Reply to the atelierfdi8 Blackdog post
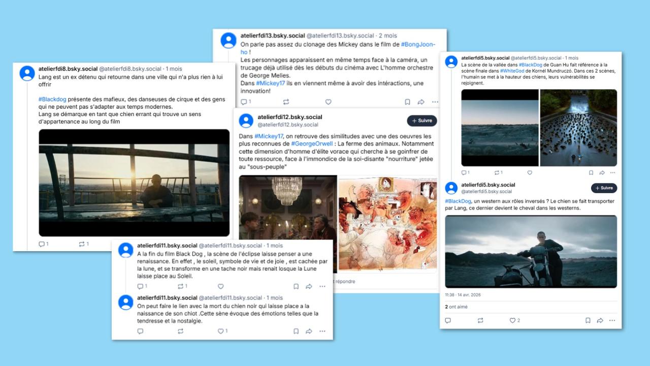 point(42,244)
